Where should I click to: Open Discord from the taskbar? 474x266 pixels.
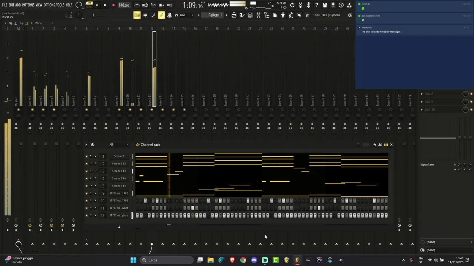click(254, 260)
